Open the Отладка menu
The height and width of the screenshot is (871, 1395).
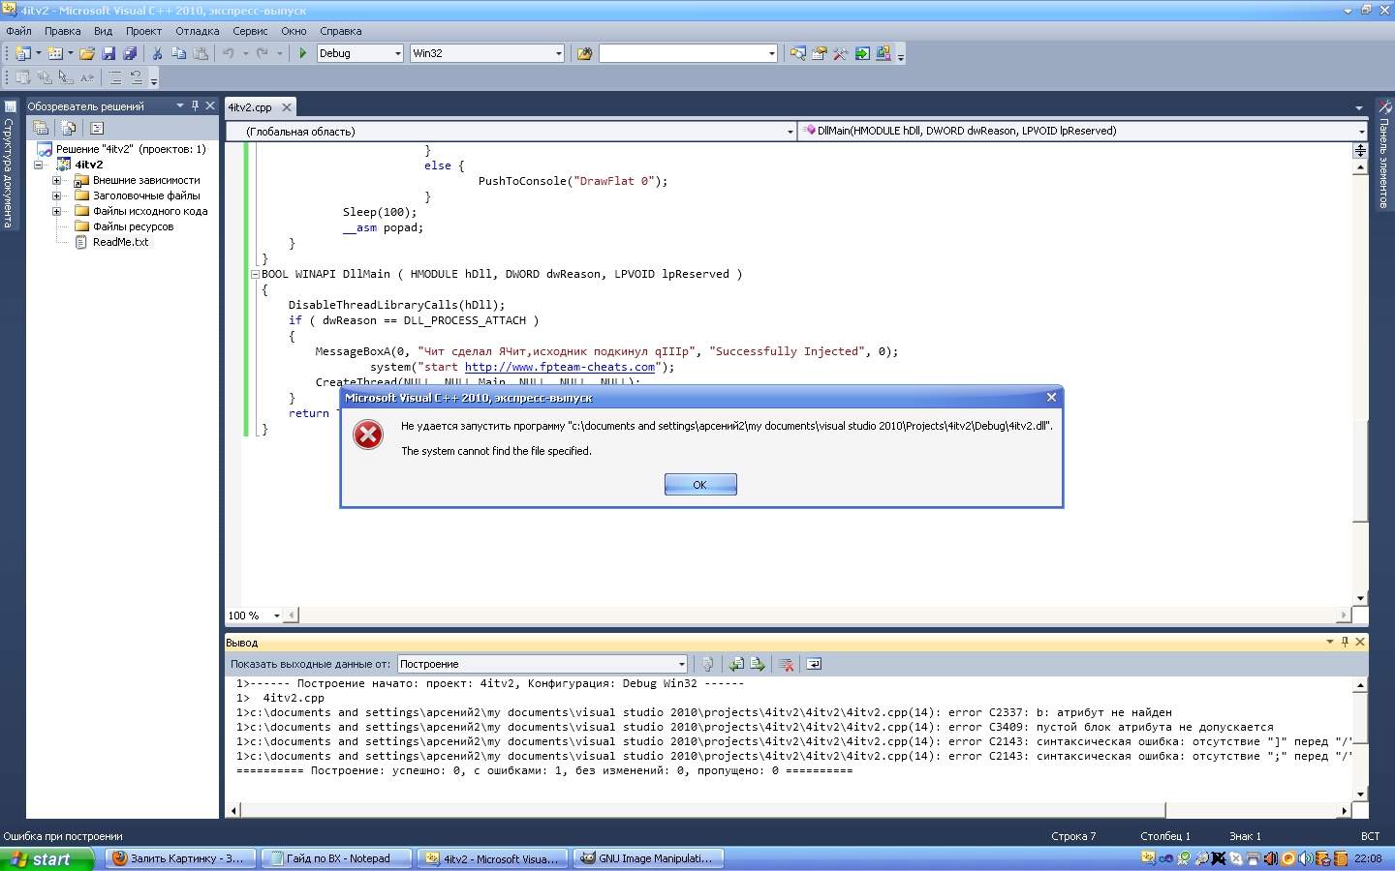coord(198,31)
